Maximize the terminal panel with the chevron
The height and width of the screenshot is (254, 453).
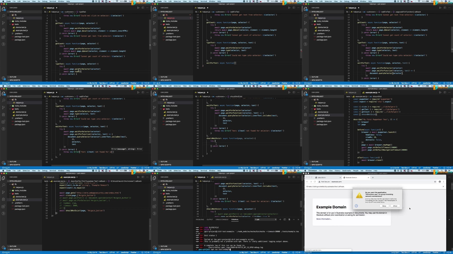(294, 220)
